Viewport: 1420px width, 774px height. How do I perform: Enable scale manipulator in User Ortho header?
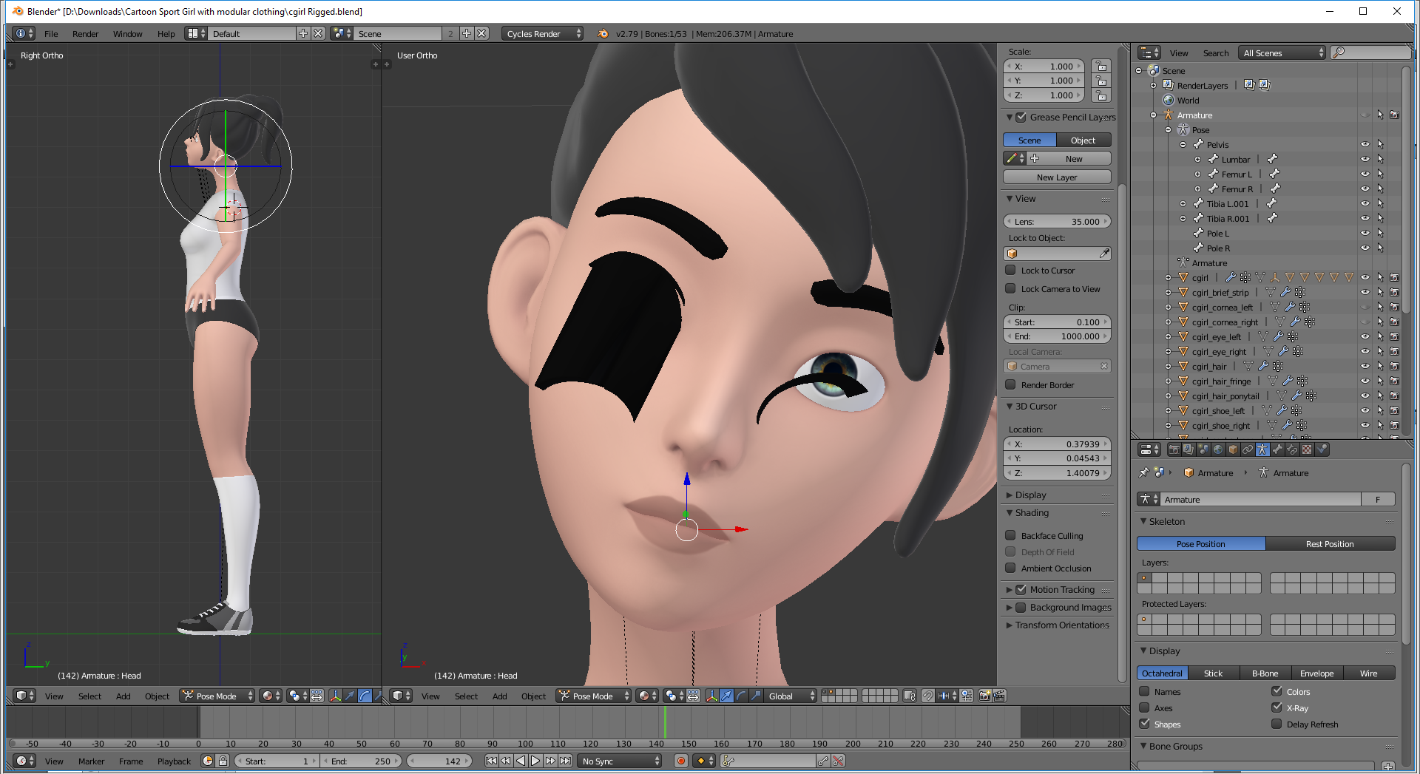[756, 696]
